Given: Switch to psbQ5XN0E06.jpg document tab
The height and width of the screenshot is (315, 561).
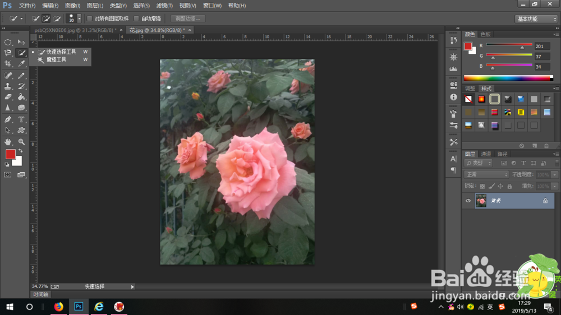Looking at the screenshot, I should point(77,30).
